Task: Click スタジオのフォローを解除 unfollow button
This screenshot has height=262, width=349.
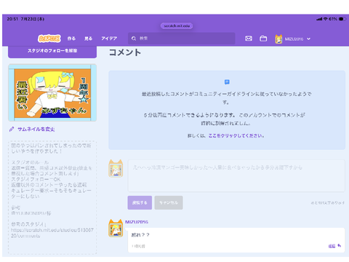Action: click(x=52, y=51)
